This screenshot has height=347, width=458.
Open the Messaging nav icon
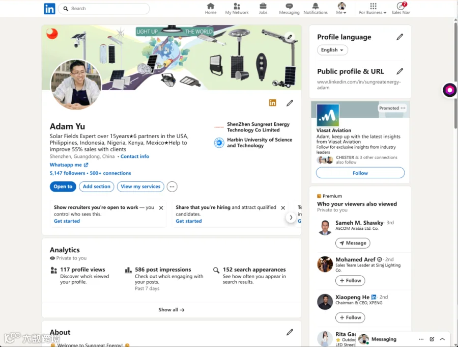289,9
